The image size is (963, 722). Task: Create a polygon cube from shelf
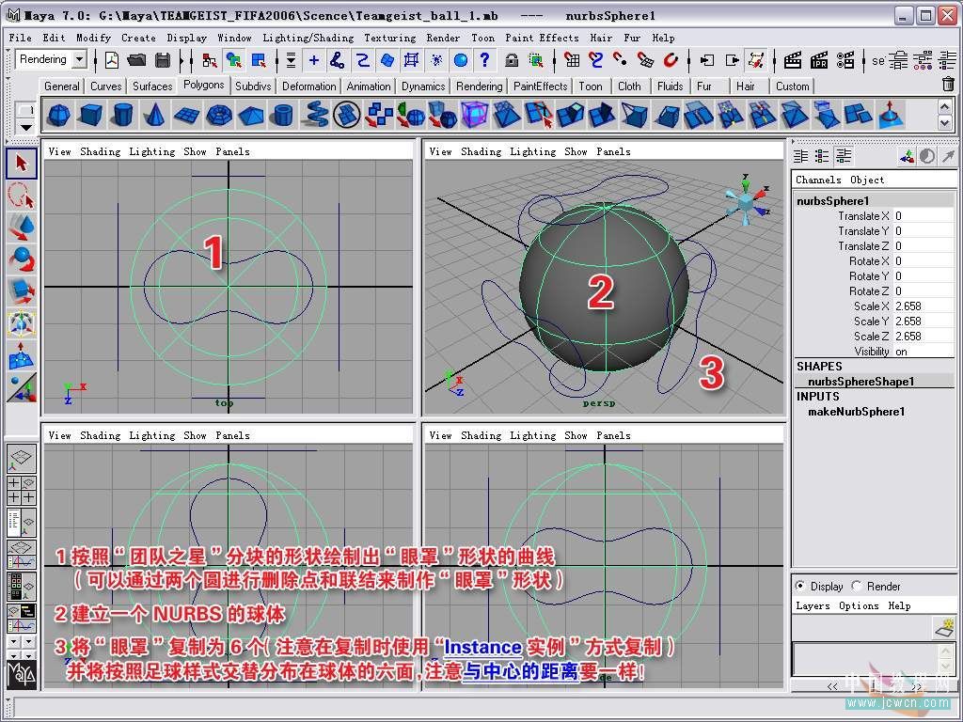pos(91,115)
